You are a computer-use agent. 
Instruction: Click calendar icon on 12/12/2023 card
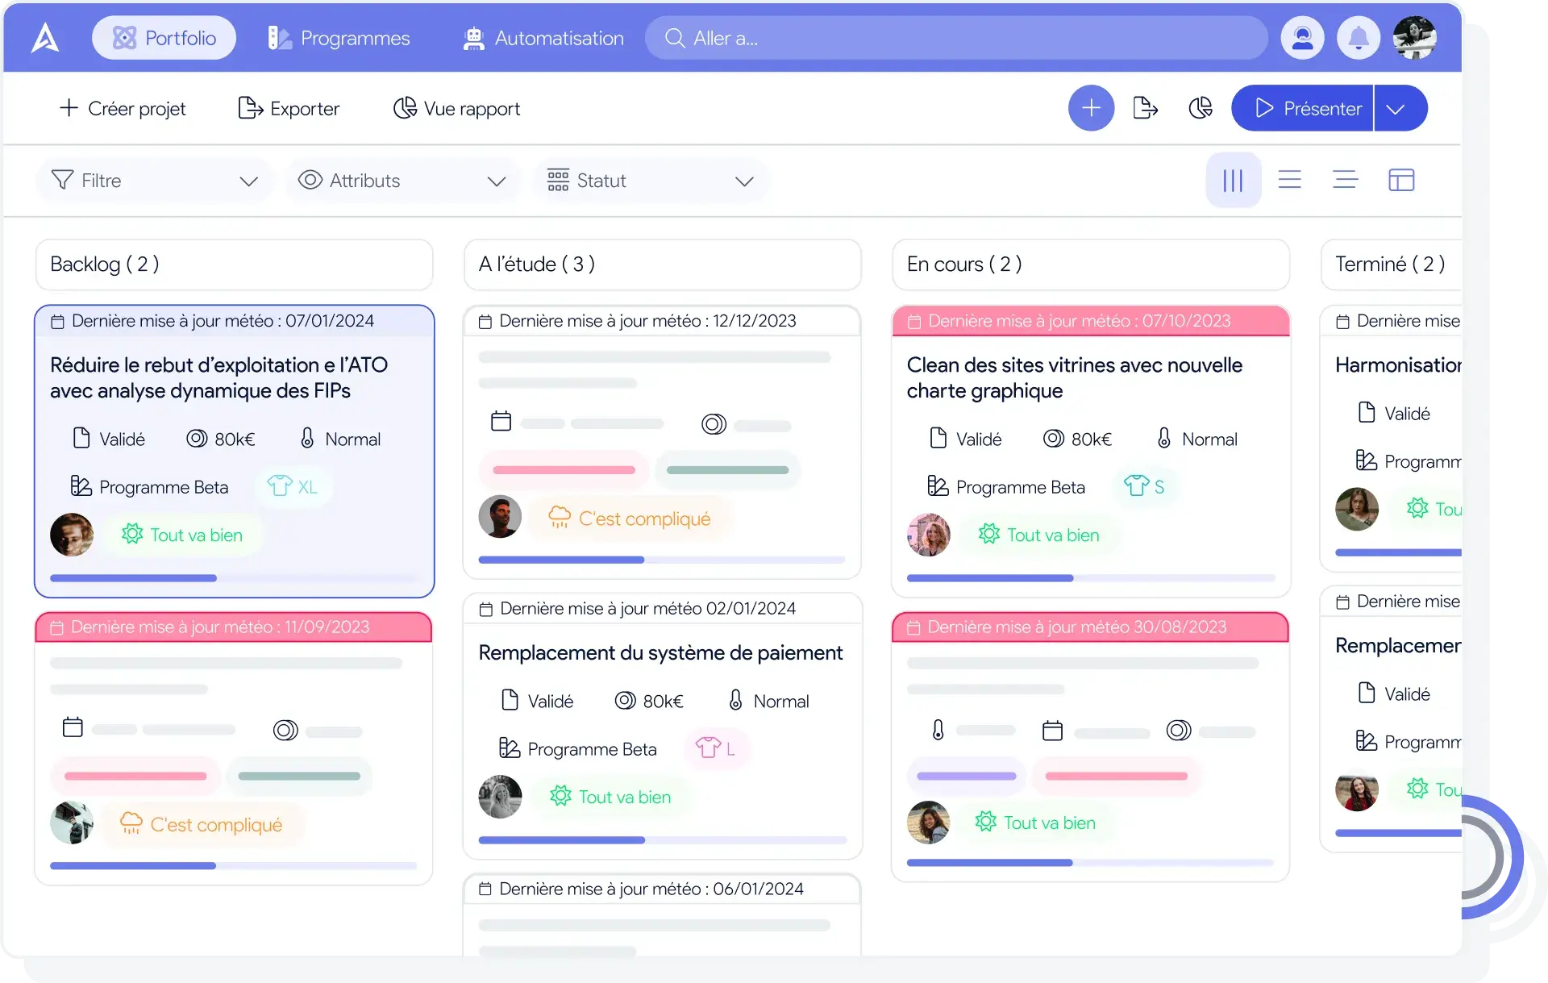click(501, 421)
